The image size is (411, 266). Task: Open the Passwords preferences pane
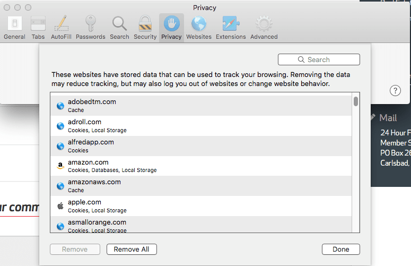(91, 28)
